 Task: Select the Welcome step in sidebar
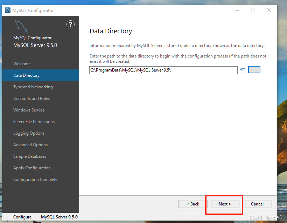click(41, 63)
